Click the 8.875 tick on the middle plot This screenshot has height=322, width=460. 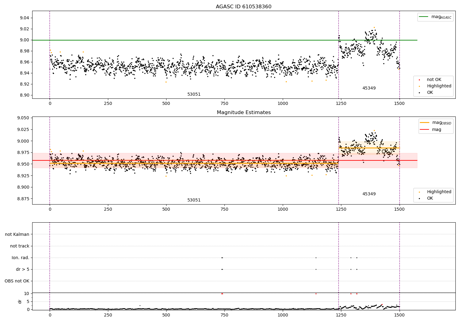pyautogui.click(x=23, y=199)
